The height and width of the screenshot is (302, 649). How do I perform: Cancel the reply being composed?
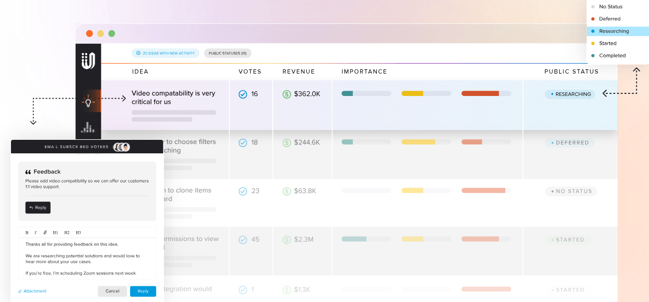coord(112,291)
